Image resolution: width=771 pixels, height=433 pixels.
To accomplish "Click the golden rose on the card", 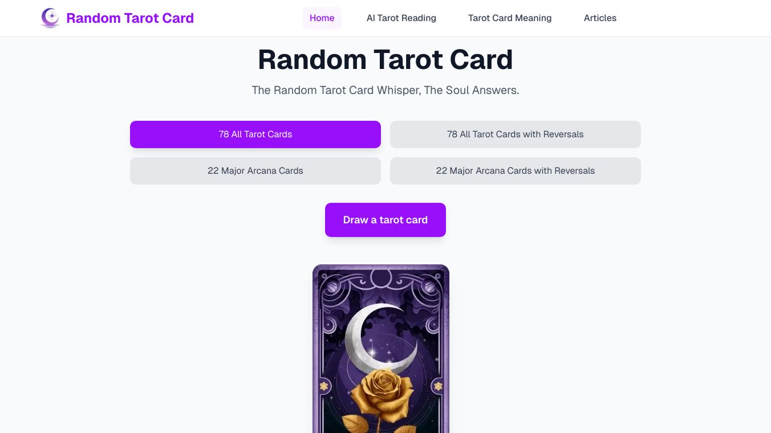I will coord(380,392).
